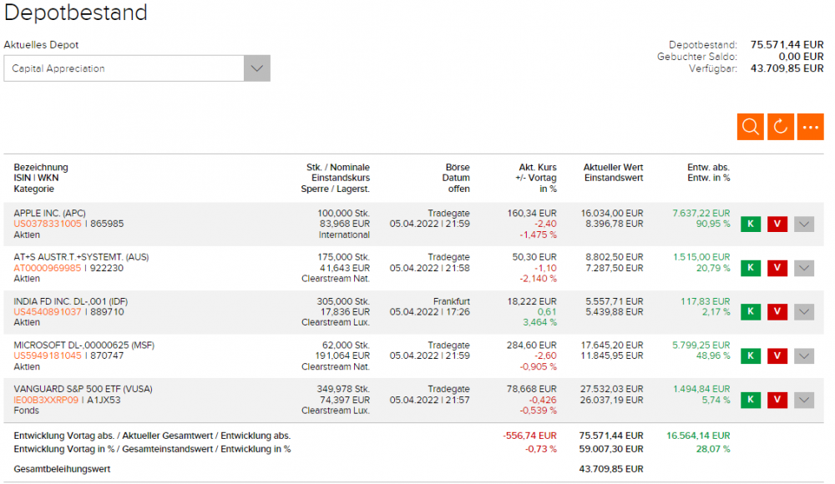
Task: Expand options arrow for Apple row
Action: click(804, 224)
